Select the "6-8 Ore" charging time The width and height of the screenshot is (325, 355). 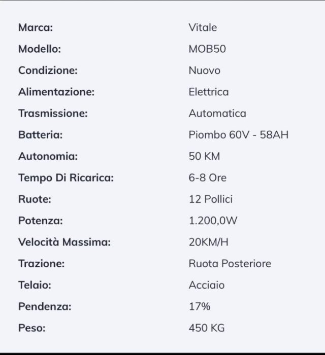(x=207, y=178)
